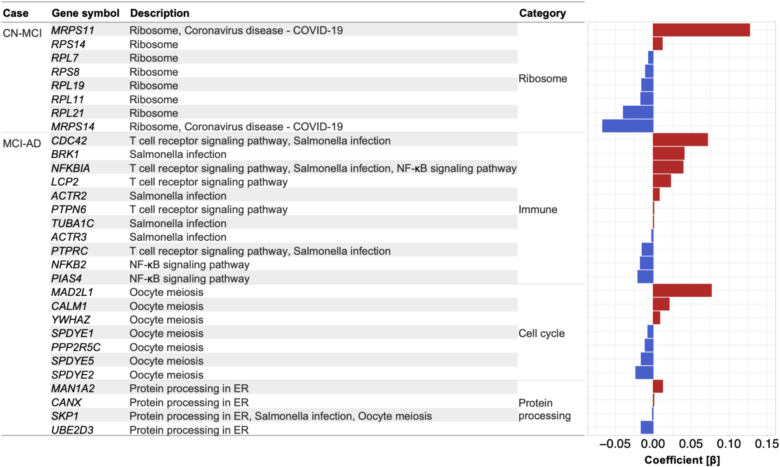Click the CDC42 red bar

(680, 140)
